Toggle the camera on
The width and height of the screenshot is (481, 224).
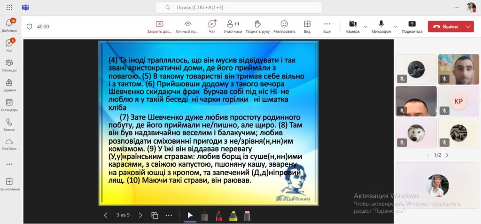tap(352, 26)
